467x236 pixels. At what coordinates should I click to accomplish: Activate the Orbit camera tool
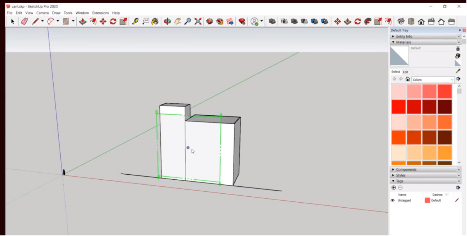[x=167, y=22]
